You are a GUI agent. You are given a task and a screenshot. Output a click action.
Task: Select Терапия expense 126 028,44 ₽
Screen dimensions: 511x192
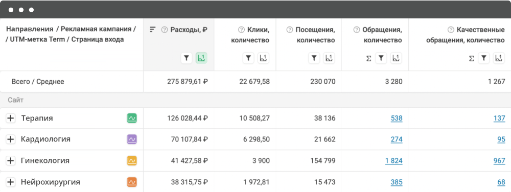[x=188, y=118]
